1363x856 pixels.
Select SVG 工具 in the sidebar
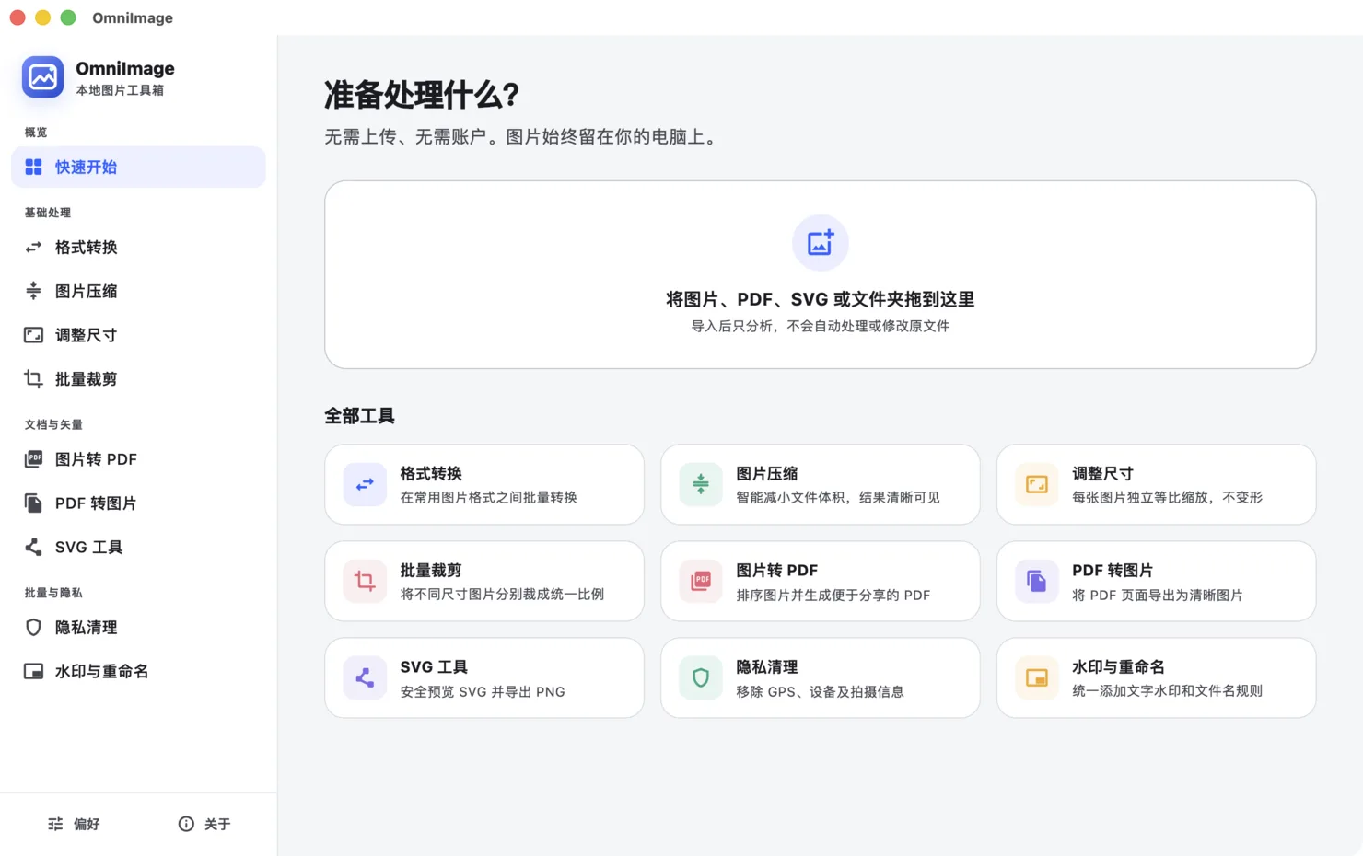tap(138, 547)
